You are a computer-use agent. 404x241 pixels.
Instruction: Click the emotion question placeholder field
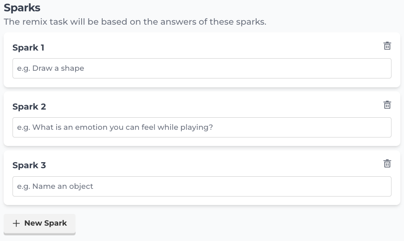point(115,127)
